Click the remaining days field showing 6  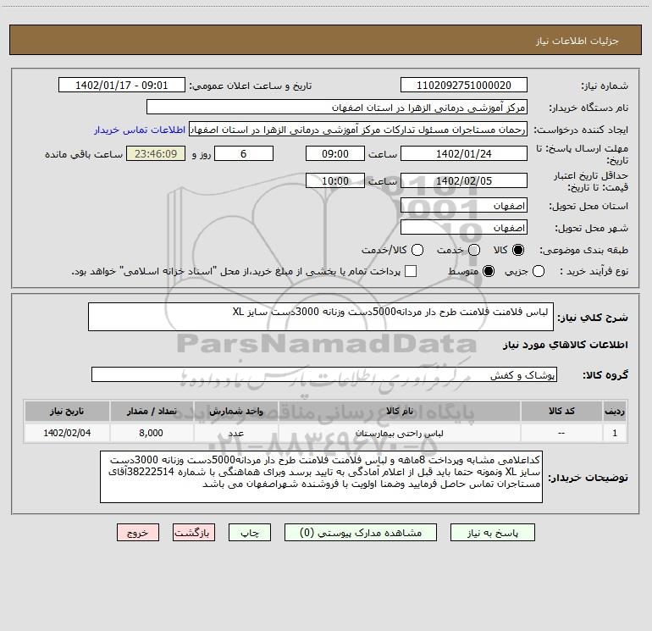(244, 154)
